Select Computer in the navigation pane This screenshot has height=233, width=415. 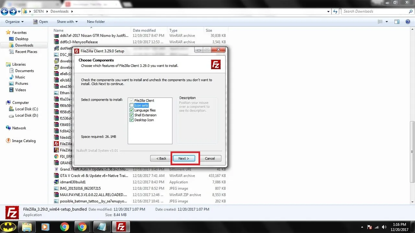(x=20, y=103)
